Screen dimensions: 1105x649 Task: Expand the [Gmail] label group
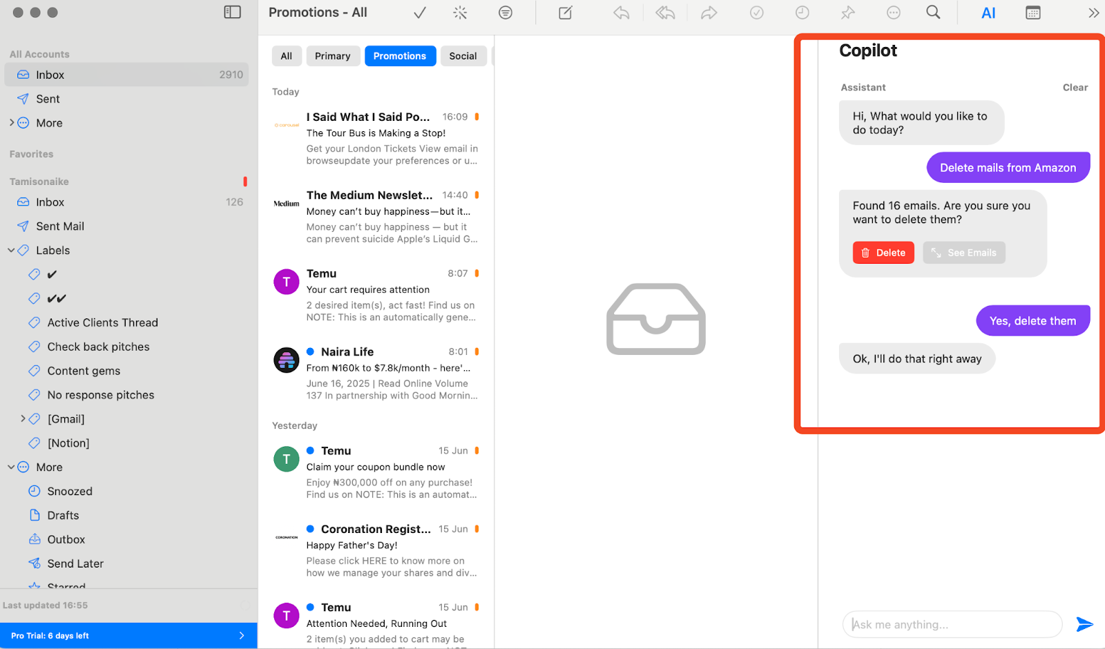click(x=23, y=418)
